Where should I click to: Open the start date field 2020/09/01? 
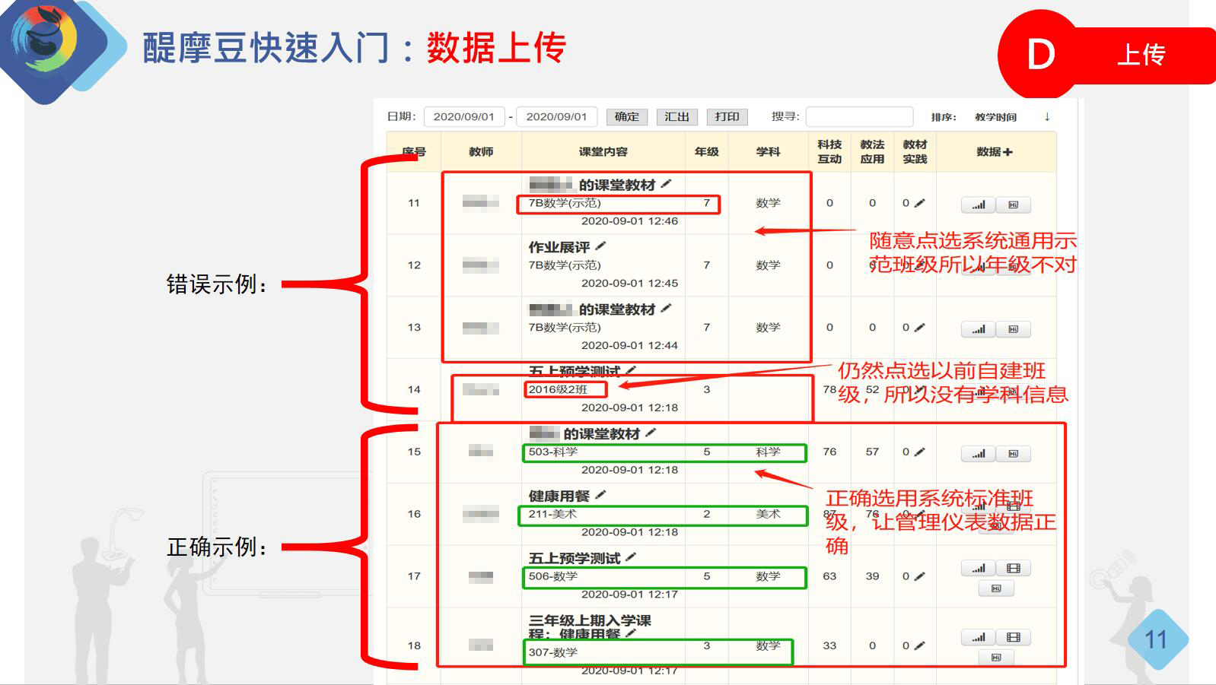[x=463, y=117]
